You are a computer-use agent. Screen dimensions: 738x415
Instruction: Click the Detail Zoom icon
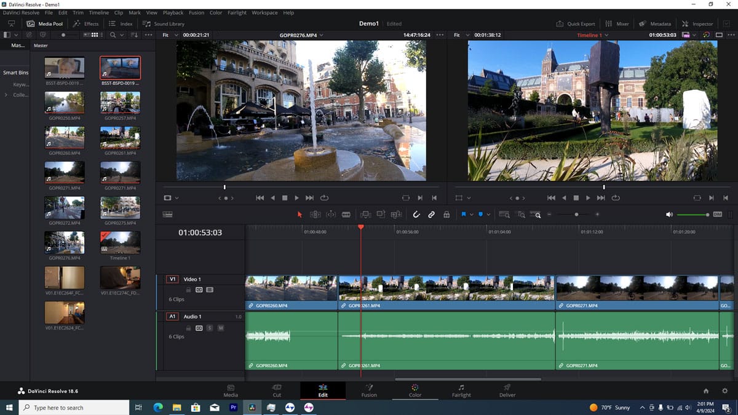pyautogui.click(x=521, y=215)
